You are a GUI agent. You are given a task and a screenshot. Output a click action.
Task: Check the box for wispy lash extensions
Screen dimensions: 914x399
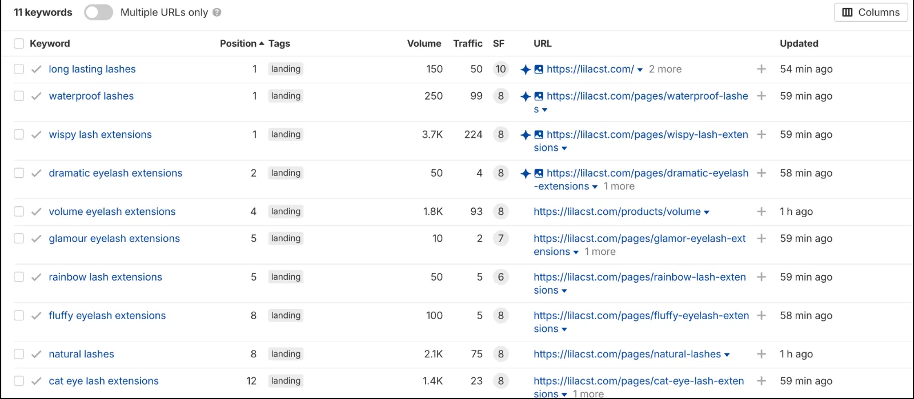tap(19, 135)
